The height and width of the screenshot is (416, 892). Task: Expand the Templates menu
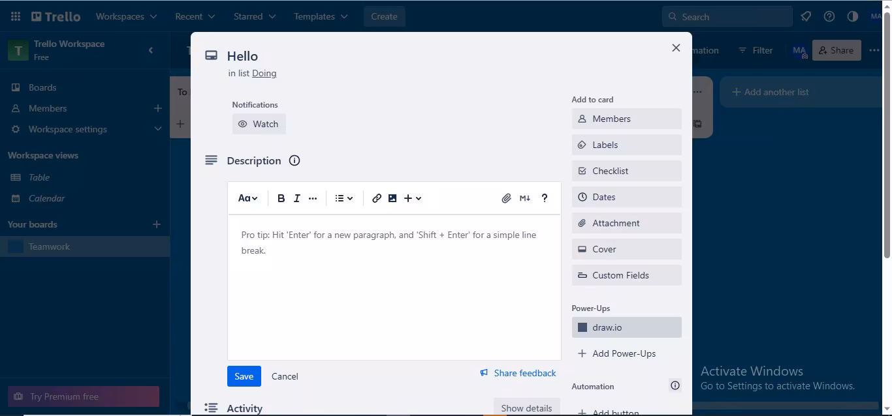pos(321,16)
